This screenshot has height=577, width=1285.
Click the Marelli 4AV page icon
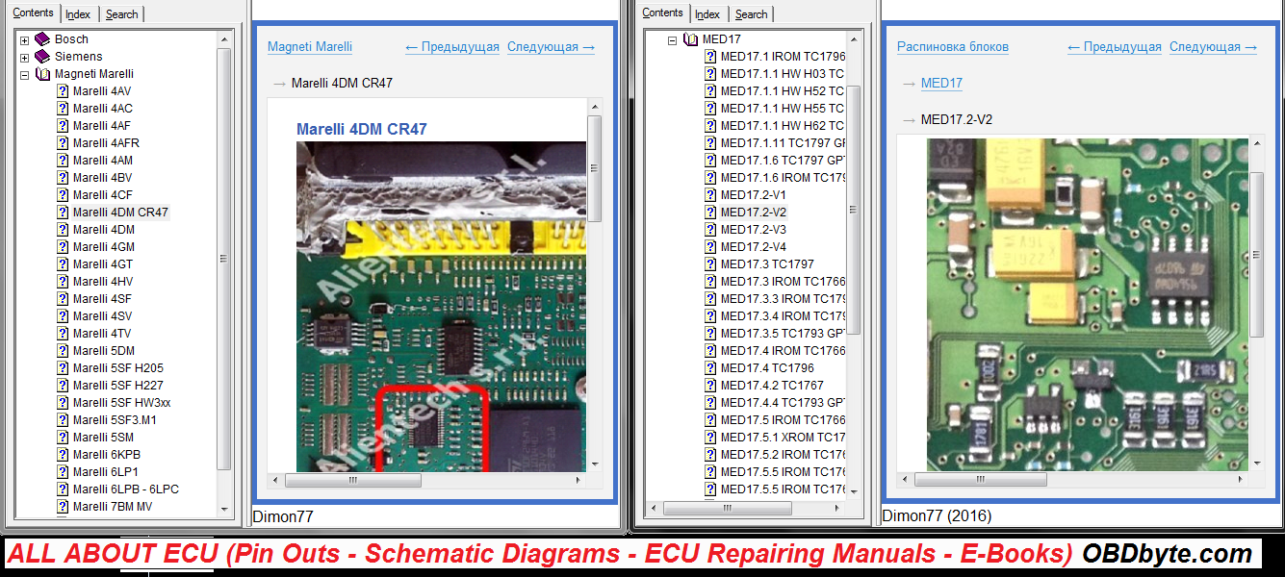point(63,91)
